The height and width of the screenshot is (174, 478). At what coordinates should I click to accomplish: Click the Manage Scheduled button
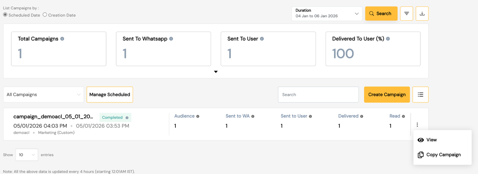(x=110, y=94)
